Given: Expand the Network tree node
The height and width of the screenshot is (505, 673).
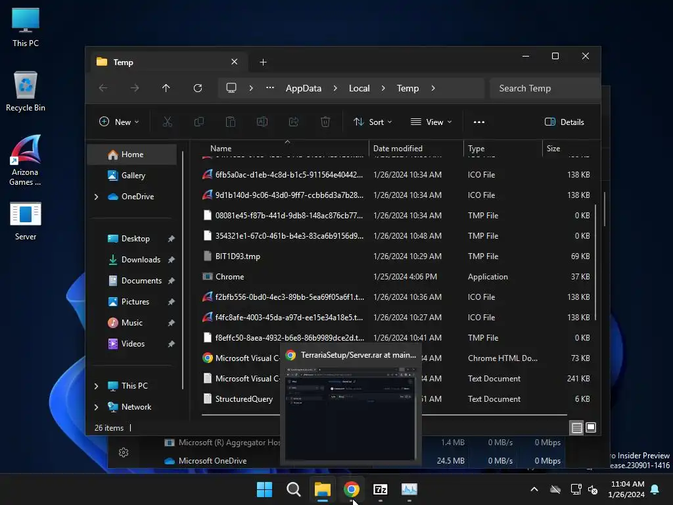Looking at the screenshot, I should pyautogui.click(x=96, y=407).
